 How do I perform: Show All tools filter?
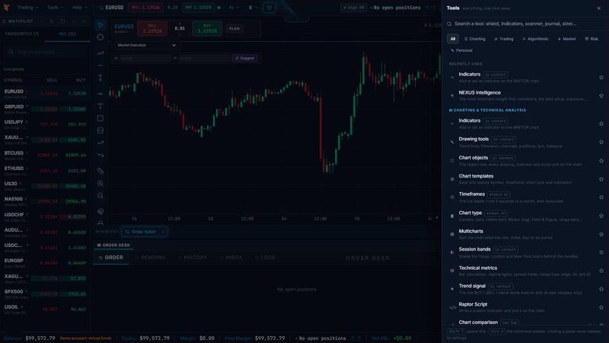[452, 39]
